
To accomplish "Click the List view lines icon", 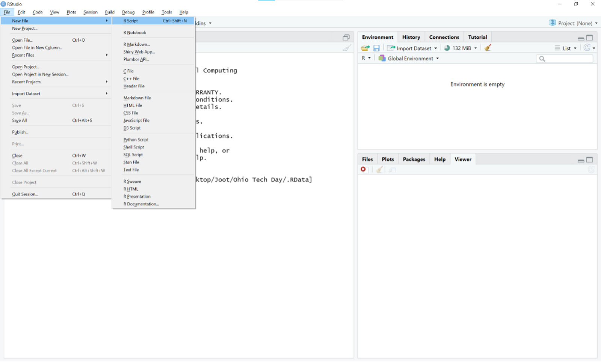I will point(557,48).
